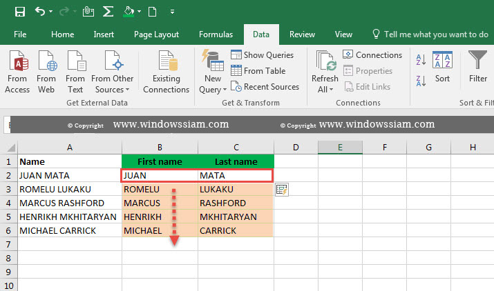This screenshot has height=291, width=494.
Task: Click the Save icon in quick access toolbar
Action: pos(20,12)
